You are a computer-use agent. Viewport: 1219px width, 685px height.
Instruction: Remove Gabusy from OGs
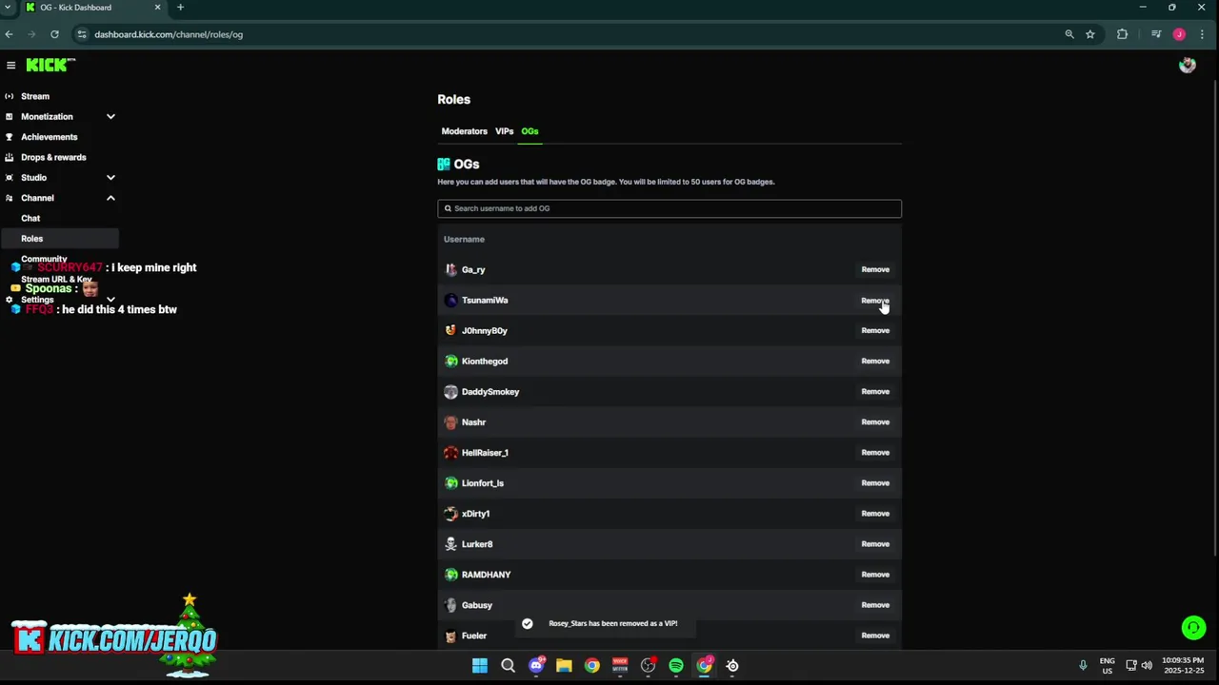pos(875,605)
